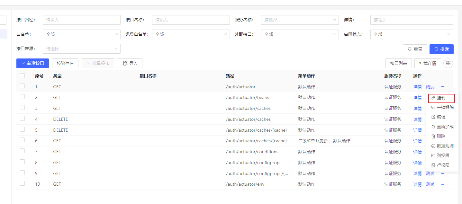
Task: Choose 一键解除 from the context menu
Action: point(442,107)
